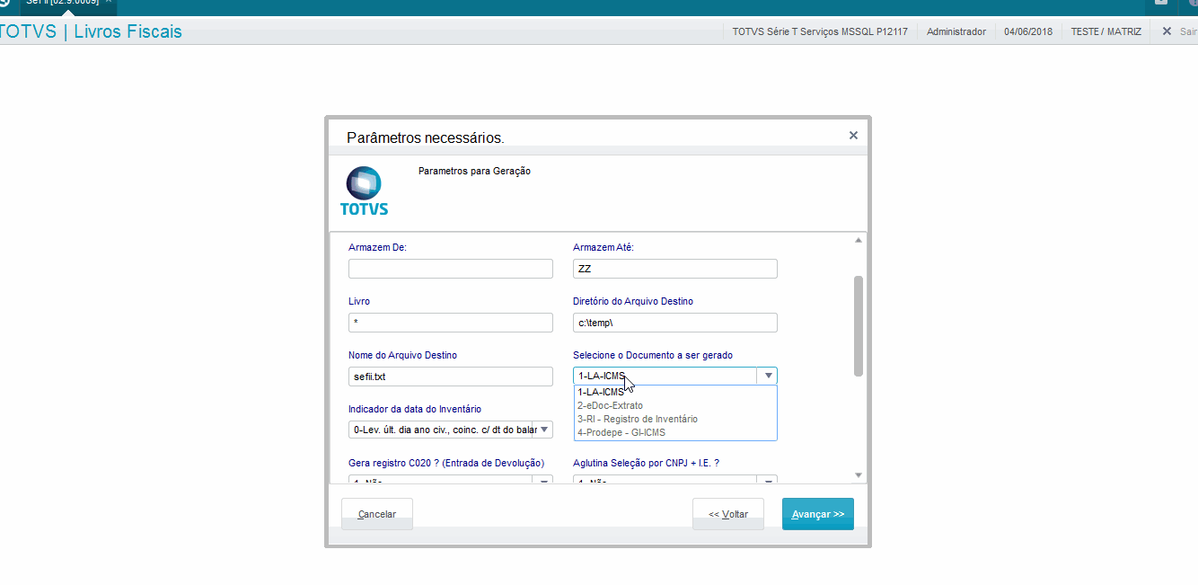Click the TOTVS | Livros Fiscais title
Viewport: 1198px width, 585px height.
point(91,31)
